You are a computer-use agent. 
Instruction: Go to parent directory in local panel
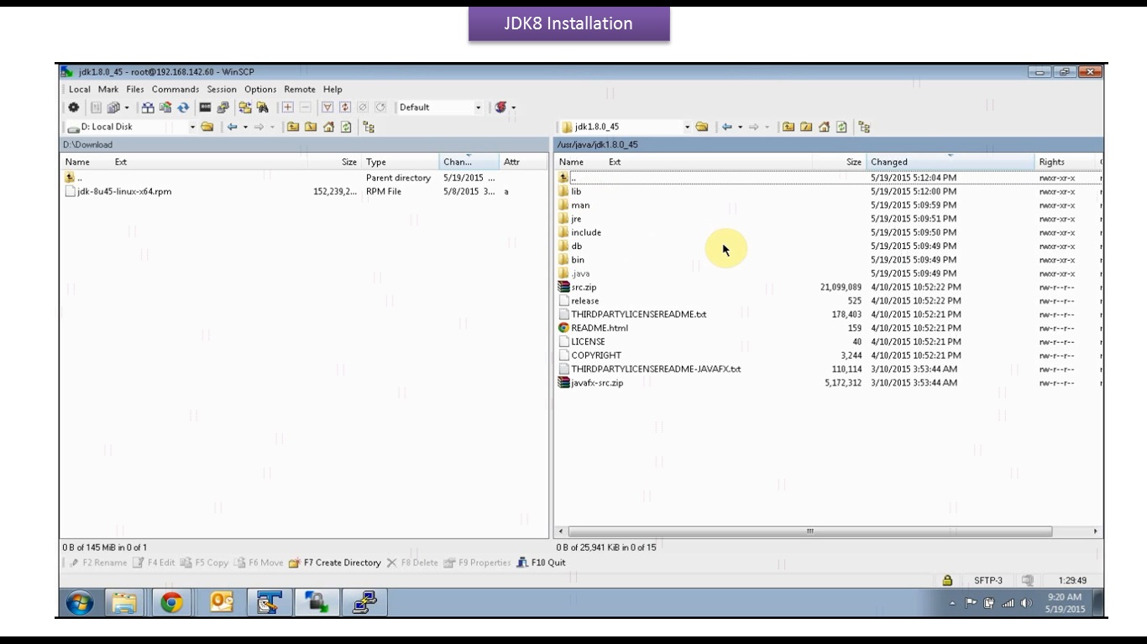(293, 127)
